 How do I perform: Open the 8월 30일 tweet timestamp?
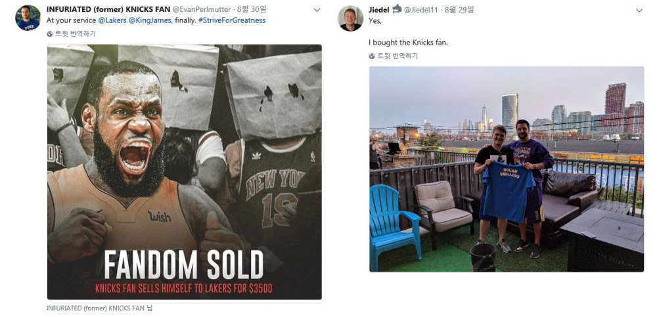252,9
